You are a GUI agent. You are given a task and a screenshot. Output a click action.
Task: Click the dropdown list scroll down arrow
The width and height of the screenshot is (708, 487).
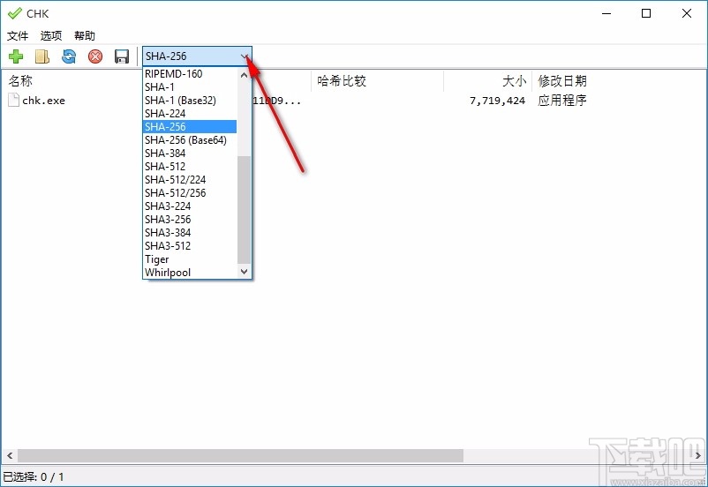(x=244, y=271)
